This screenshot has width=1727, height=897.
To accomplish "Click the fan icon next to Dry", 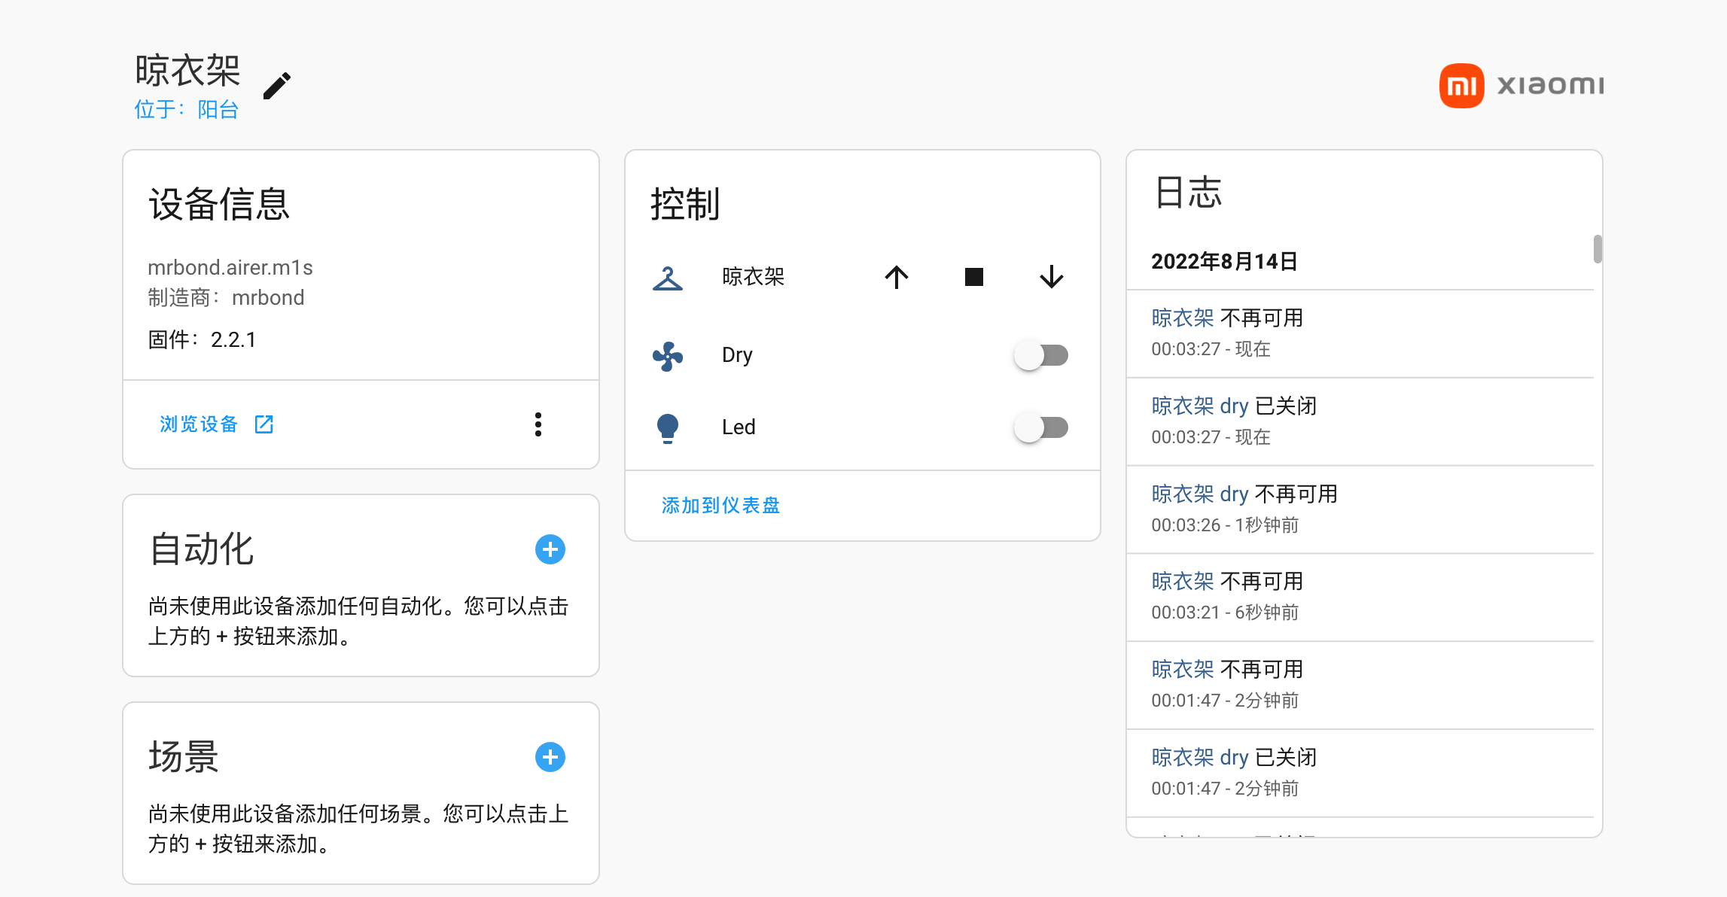I will [668, 356].
